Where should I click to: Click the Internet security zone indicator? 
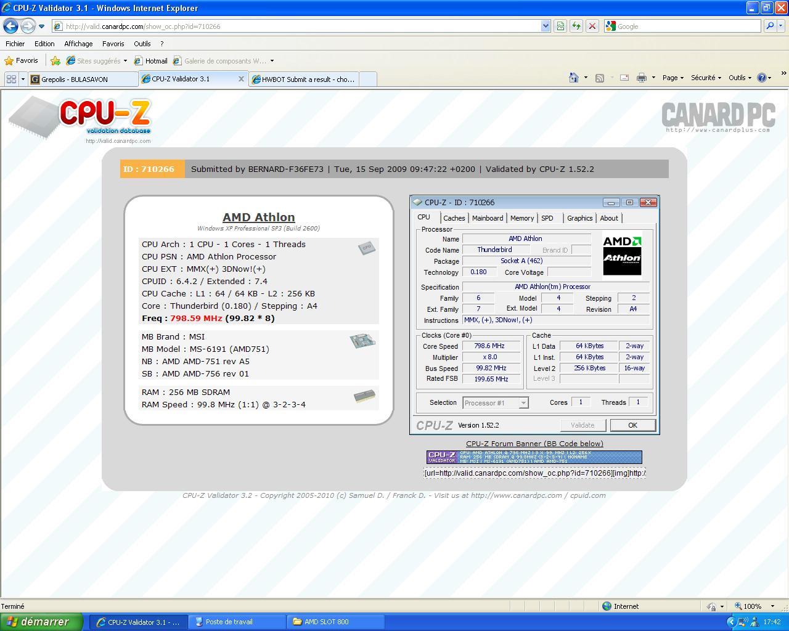click(621, 606)
